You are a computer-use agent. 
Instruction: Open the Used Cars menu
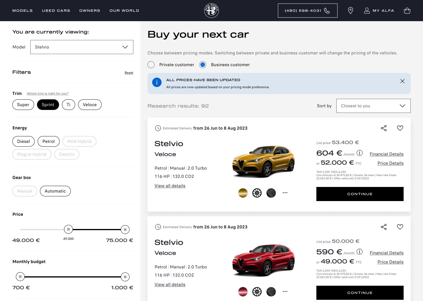point(56,11)
